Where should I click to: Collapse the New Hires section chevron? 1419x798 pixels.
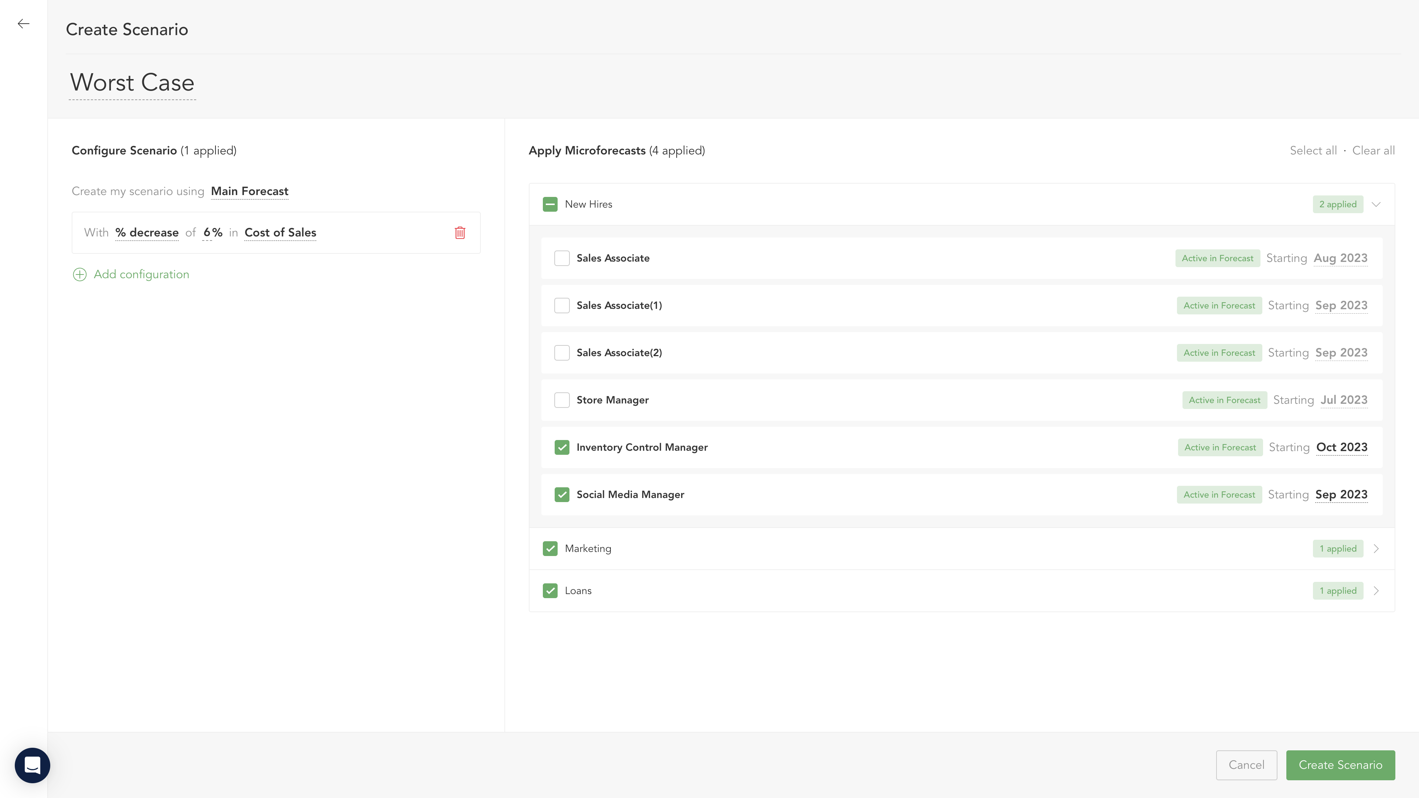pos(1376,204)
